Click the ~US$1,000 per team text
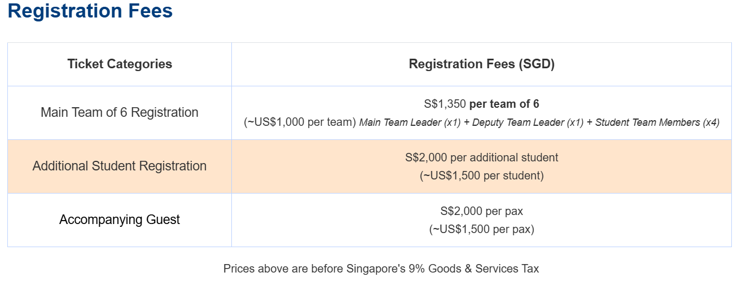The image size is (746, 281). [x=300, y=122]
